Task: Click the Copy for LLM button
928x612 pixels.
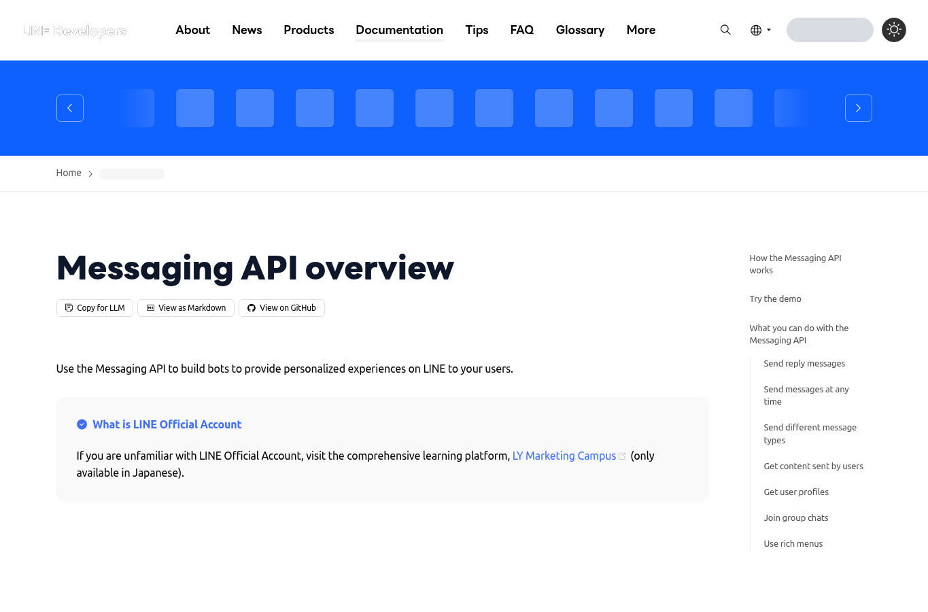Action: click(x=94, y=308)
